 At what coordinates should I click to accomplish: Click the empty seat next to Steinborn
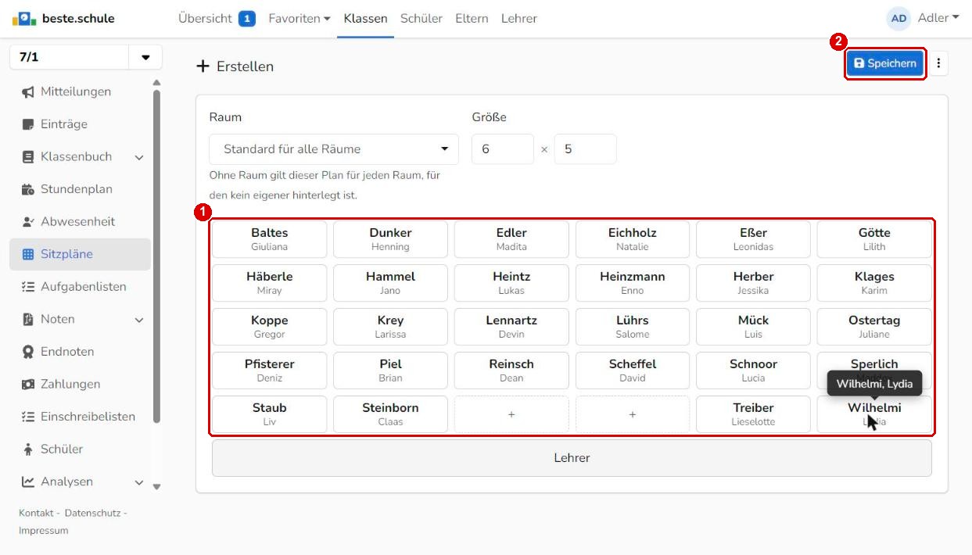[x=511, y=414]
